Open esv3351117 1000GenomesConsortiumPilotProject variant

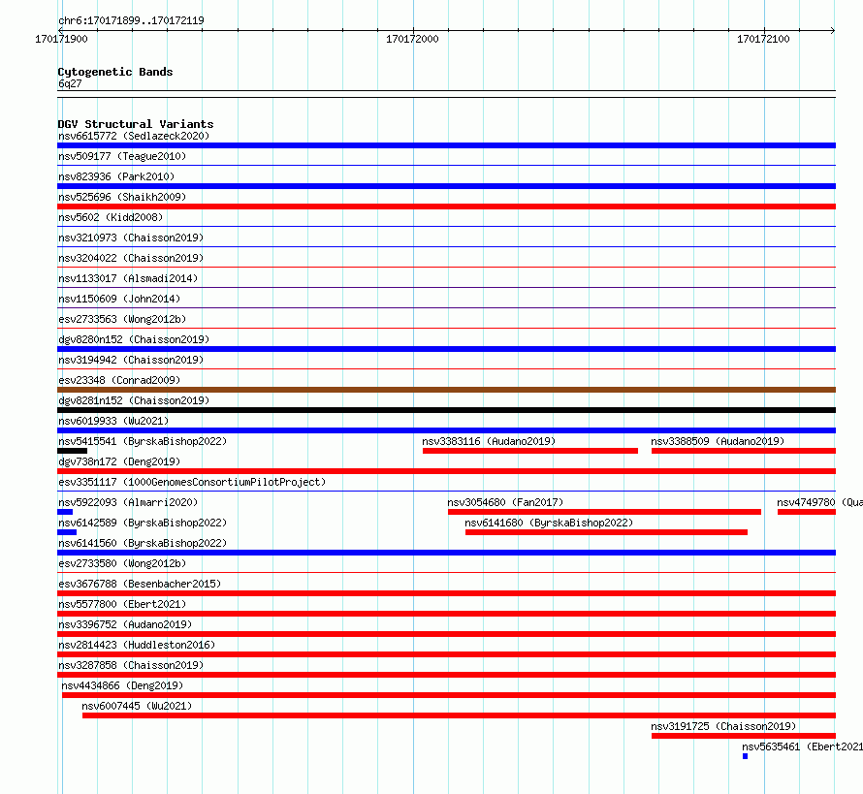click(x=192, y=482)
